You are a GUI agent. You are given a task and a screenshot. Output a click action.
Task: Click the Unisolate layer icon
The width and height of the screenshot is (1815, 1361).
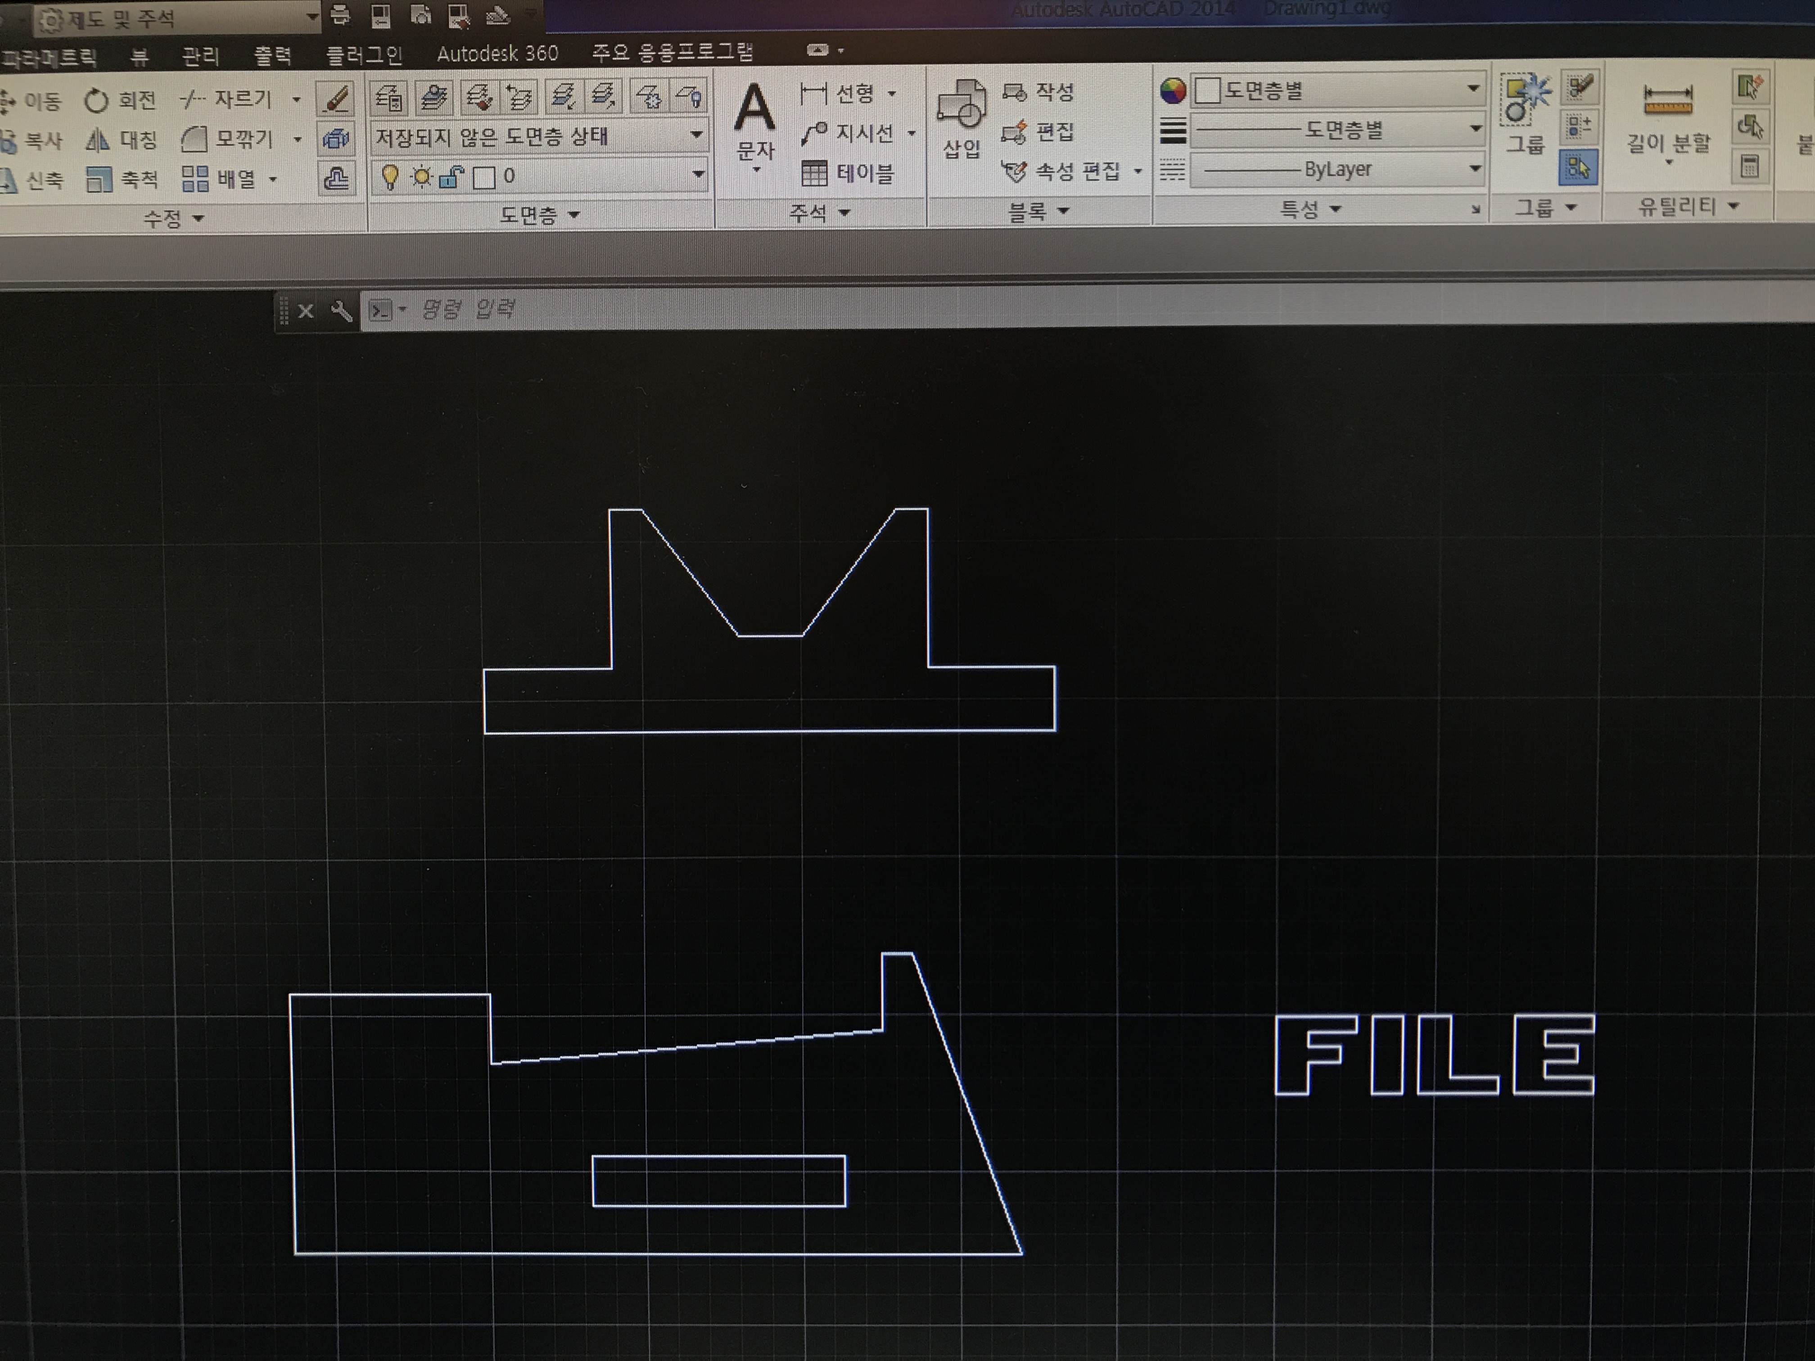click(605, 95)
